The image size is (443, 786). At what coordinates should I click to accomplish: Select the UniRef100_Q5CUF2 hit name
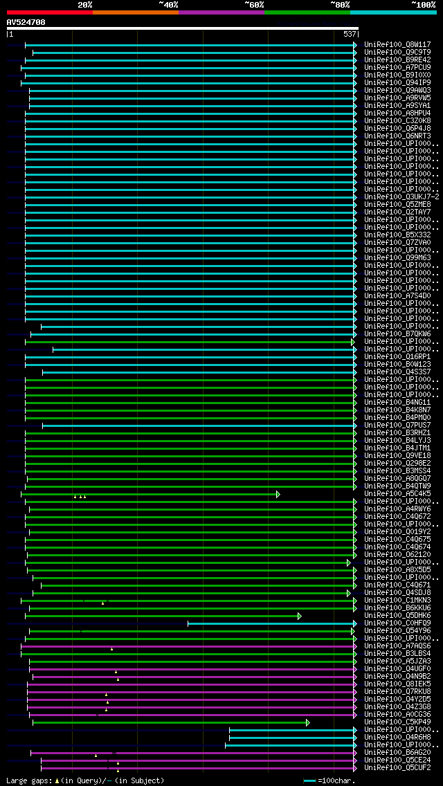pos(397,768)
